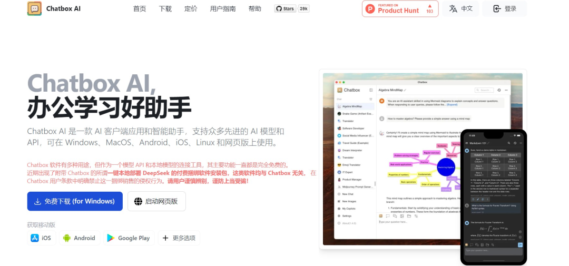Click 'Snake Game' row in app preview sidebar
This screenshot has height=266, width=569.
coord(355,114)
